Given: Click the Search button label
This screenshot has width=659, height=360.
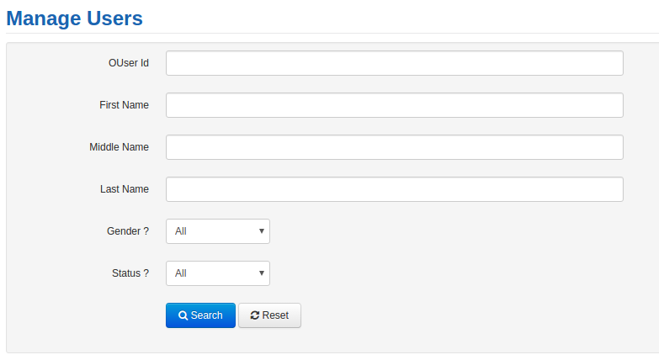Looking at the screenshot, I should (x=206, y=315).
